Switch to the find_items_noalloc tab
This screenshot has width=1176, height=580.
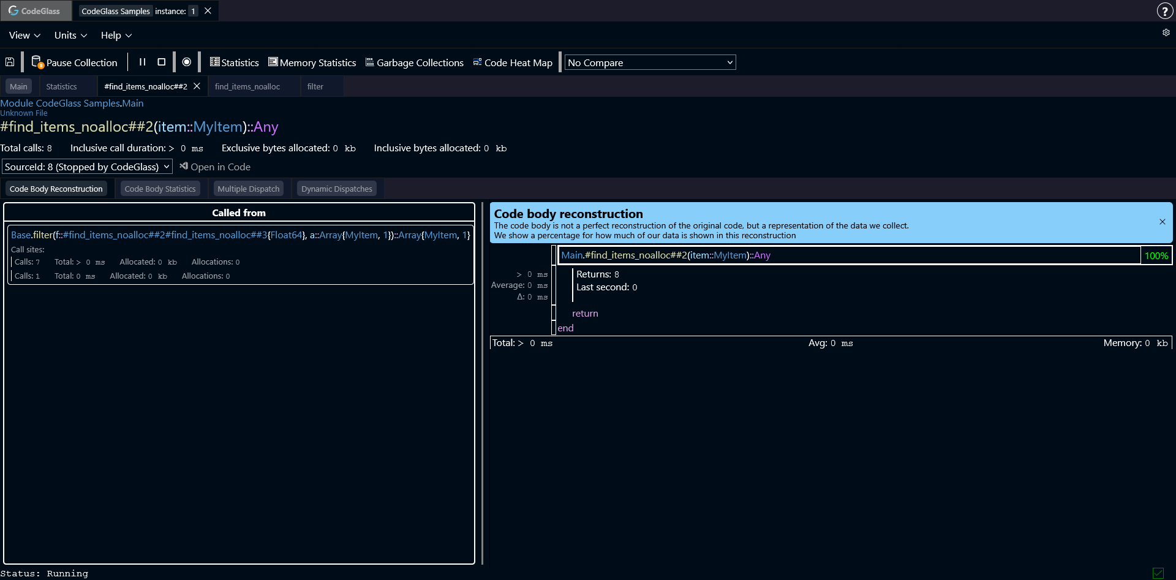coord(247,86)
